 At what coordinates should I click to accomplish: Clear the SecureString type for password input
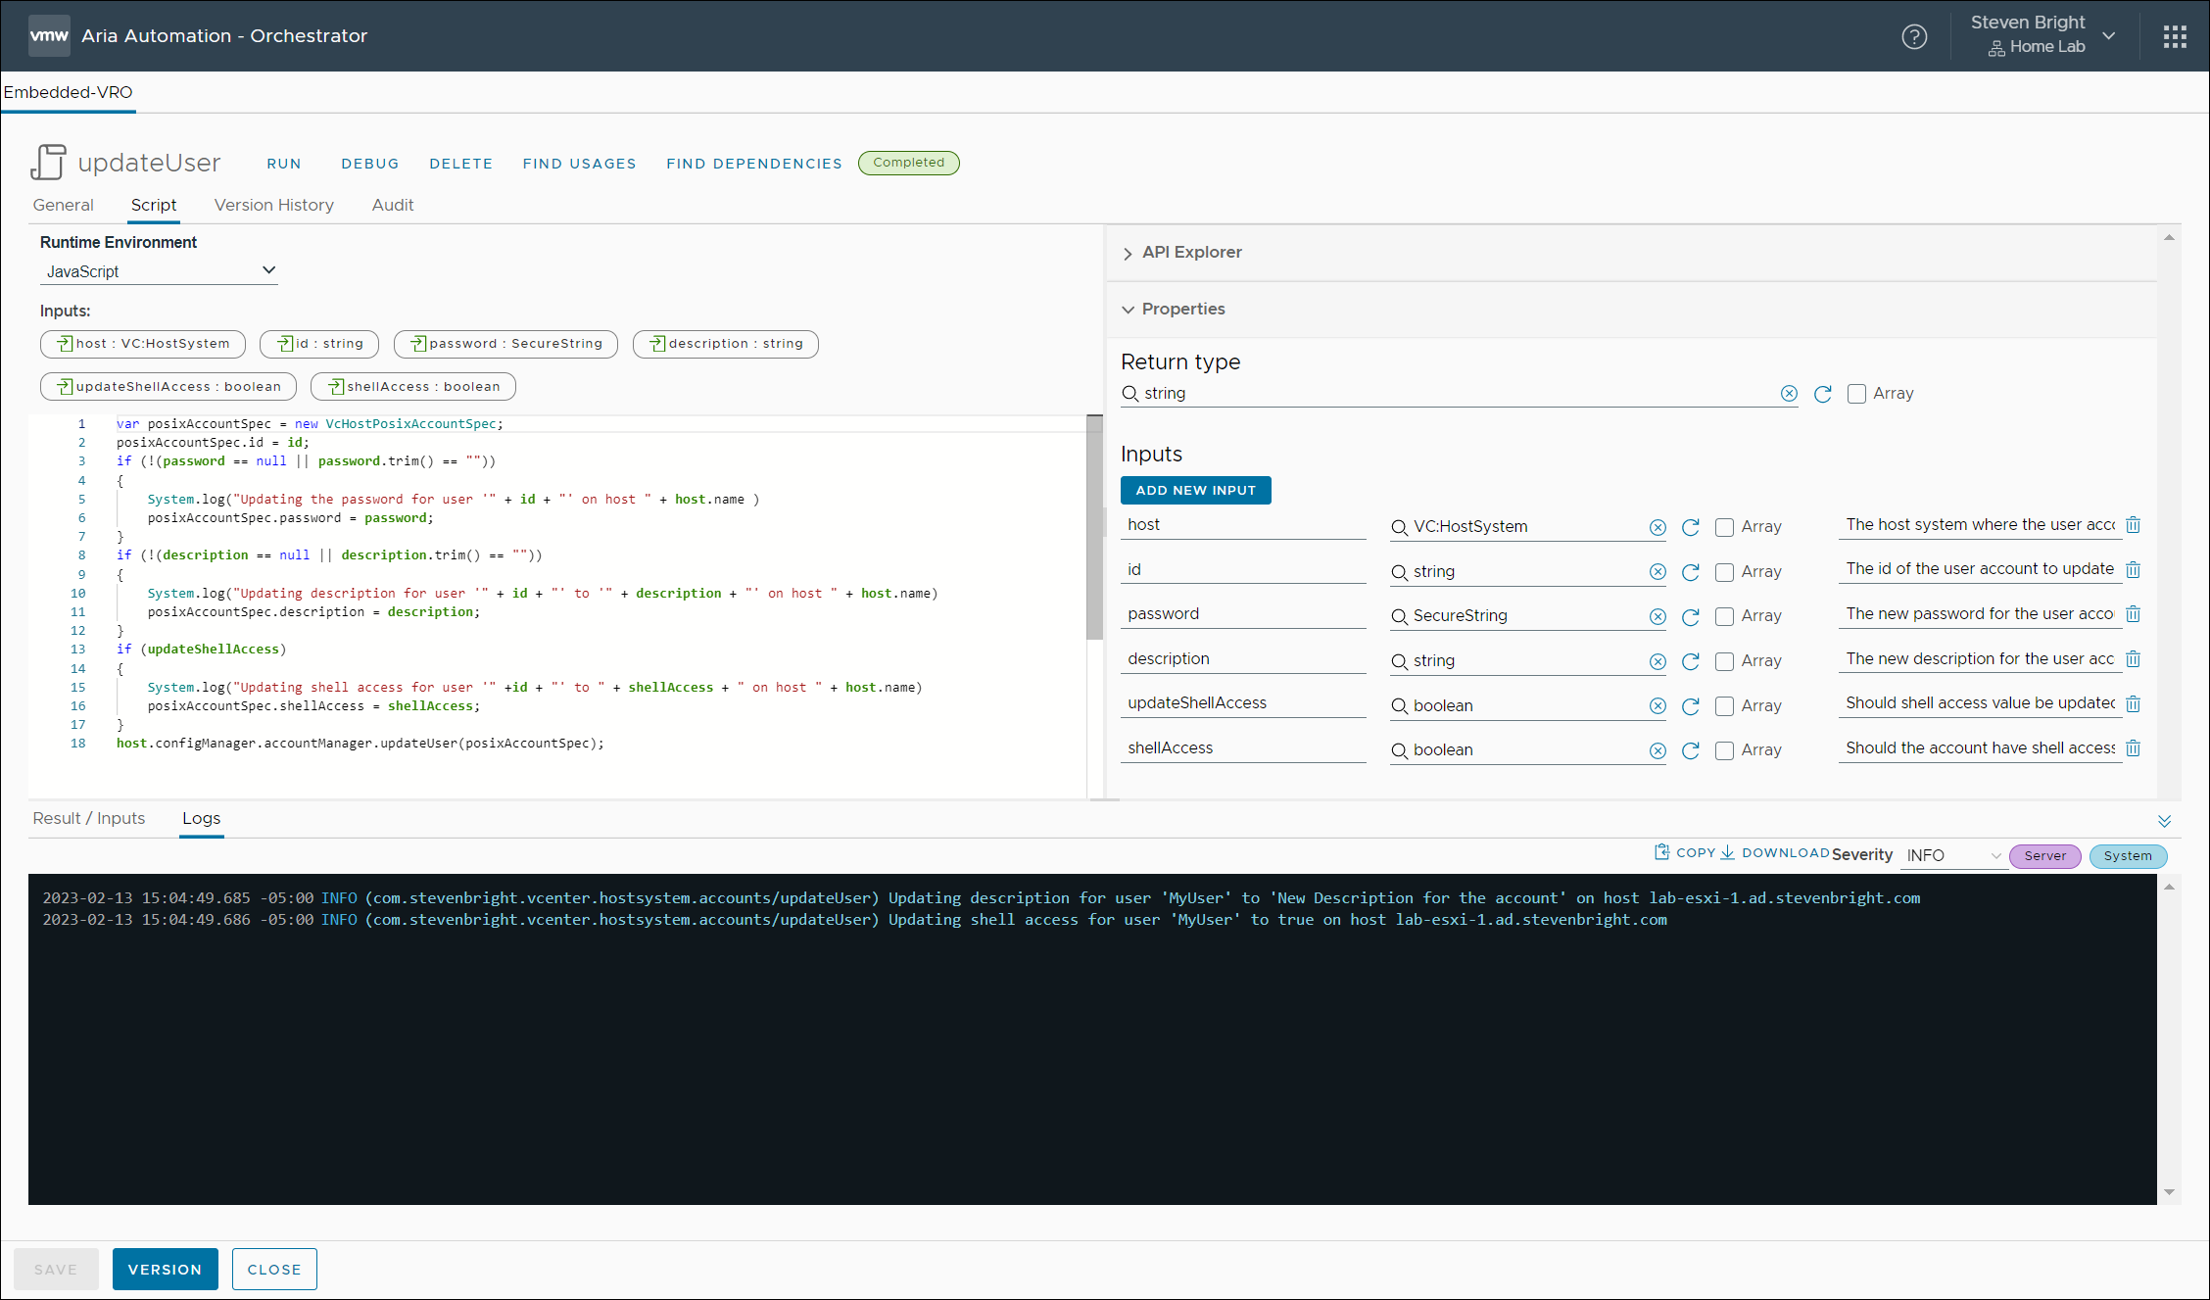[1657, 617]
